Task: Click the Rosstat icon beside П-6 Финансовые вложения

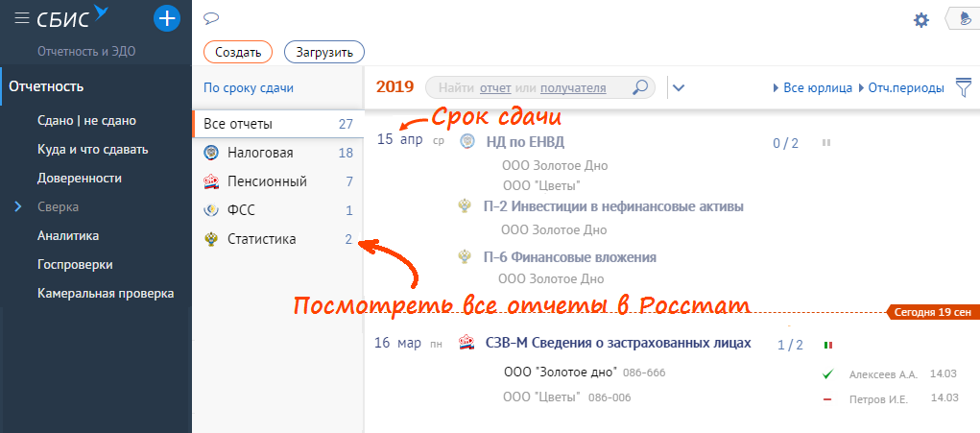Action: [x=465, y=256]
